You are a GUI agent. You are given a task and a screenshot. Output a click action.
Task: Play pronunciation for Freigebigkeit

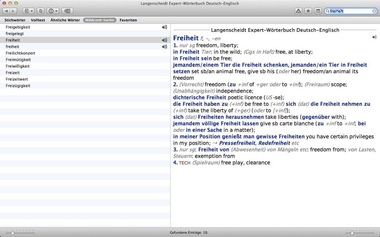click(x=164, y=27)
